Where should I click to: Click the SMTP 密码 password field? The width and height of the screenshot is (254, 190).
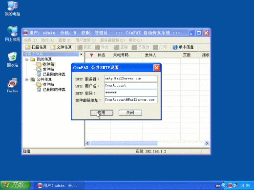(x=131, y=93)
